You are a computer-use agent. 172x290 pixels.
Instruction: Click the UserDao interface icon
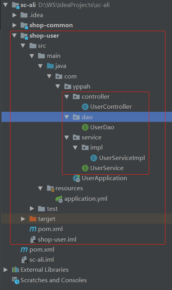coord(85,127)
